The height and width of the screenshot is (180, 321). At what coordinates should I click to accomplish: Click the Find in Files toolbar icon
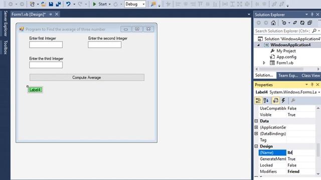(x=153, y=4)
